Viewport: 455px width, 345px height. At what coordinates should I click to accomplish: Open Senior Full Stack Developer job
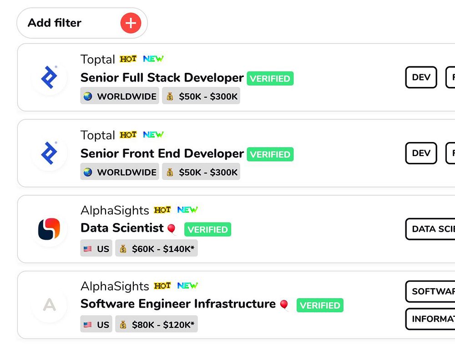[x=162, y=78]
